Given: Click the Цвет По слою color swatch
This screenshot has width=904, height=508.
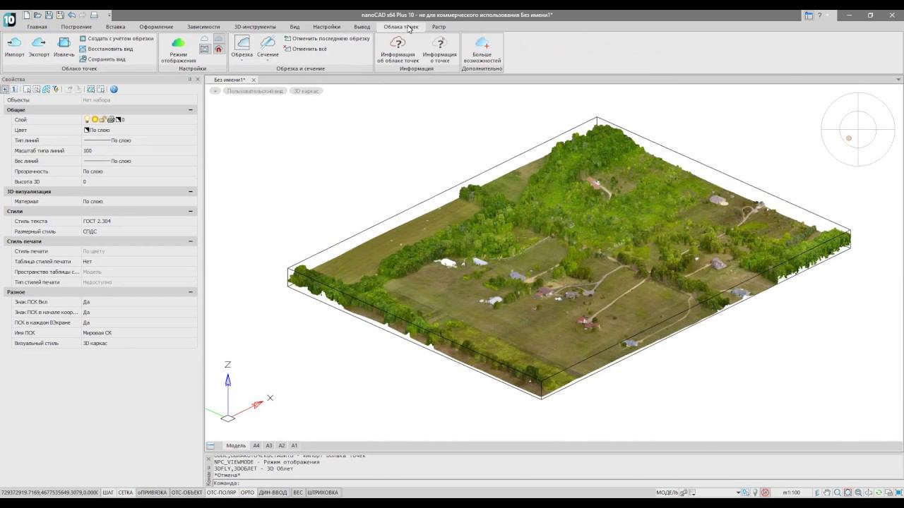Looking at the screenshot, I should [x=87, y=131].
